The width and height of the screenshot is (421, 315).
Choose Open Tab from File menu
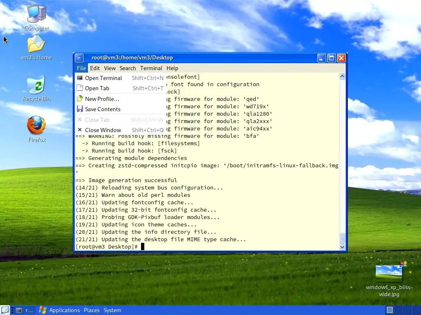(120, 88)
